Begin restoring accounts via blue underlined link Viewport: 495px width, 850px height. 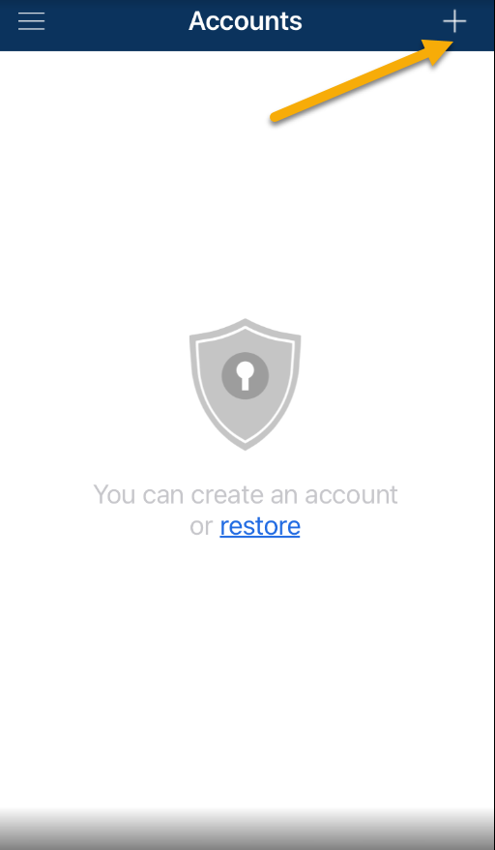[x=260, y=526]
